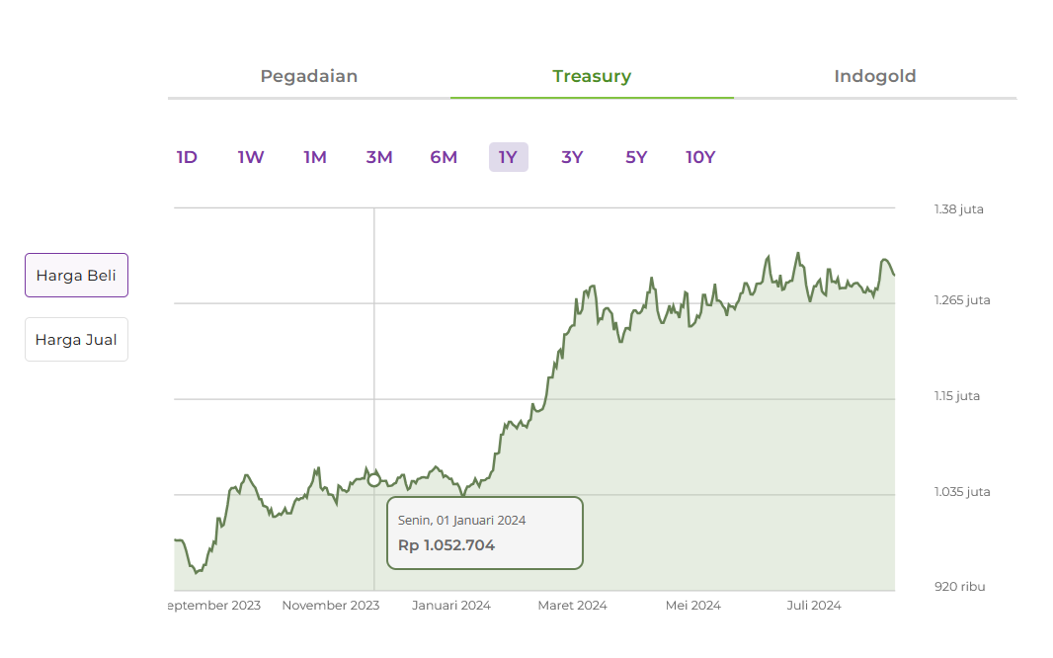Click the Senin, 01 Januari 2024 date
The width and height of the screenshot is (1053, 658).
(461, 521)
